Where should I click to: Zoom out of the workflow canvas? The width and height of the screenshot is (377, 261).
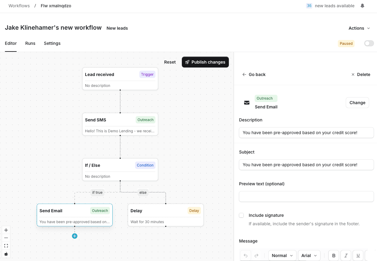[x=6, y=238]
